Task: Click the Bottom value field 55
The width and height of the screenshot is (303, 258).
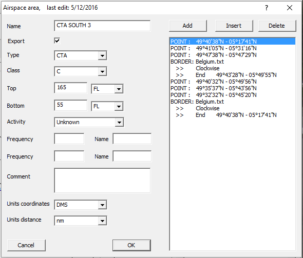Action: point(70,105)
